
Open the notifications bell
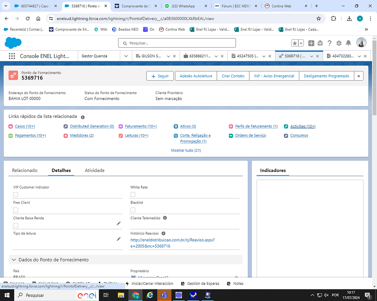[x=348, y=43]
